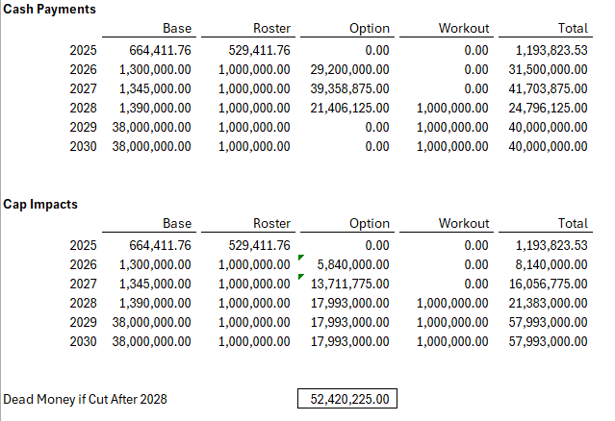Select the 2026 cap total 8,140,000.00
This screenshot has width=615, height=421.
point(551,264)
